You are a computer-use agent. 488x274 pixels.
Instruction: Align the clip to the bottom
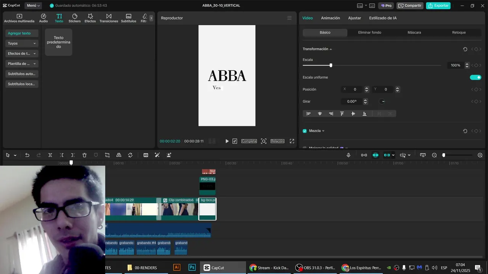pos(364,114)
